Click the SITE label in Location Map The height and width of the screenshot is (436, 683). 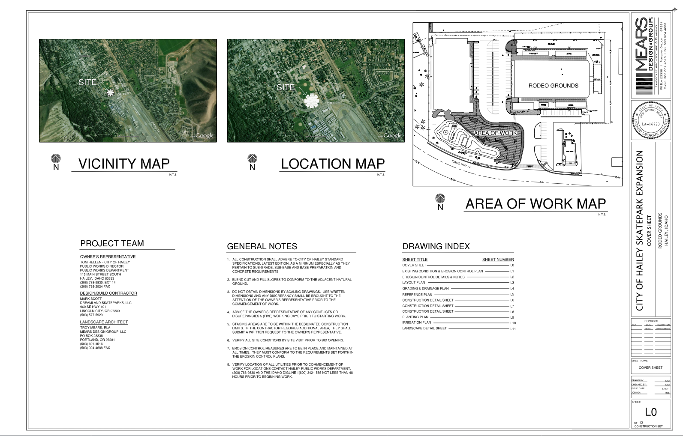(x=286, y=87)
